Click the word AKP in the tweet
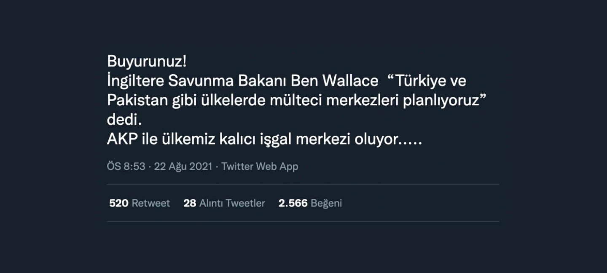The height and width of the screenshot is (273, 607). tap(123, 140)
